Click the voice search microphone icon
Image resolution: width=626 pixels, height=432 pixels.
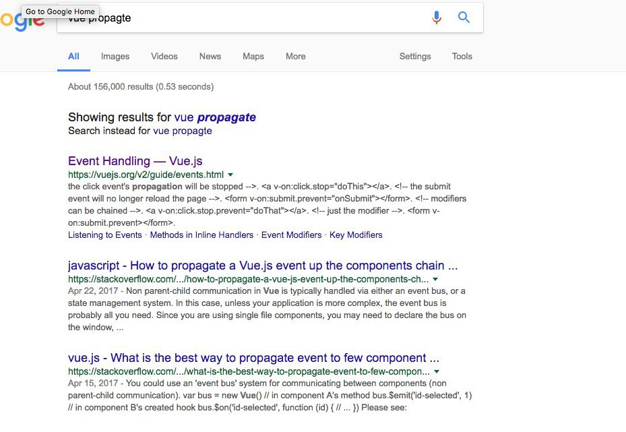[437, 17]
